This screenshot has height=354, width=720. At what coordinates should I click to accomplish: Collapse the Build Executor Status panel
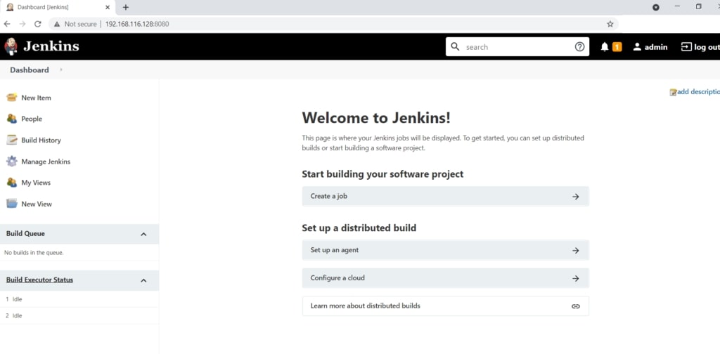tap(143, 281)
